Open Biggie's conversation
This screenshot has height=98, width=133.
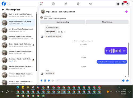coord(18,82)
